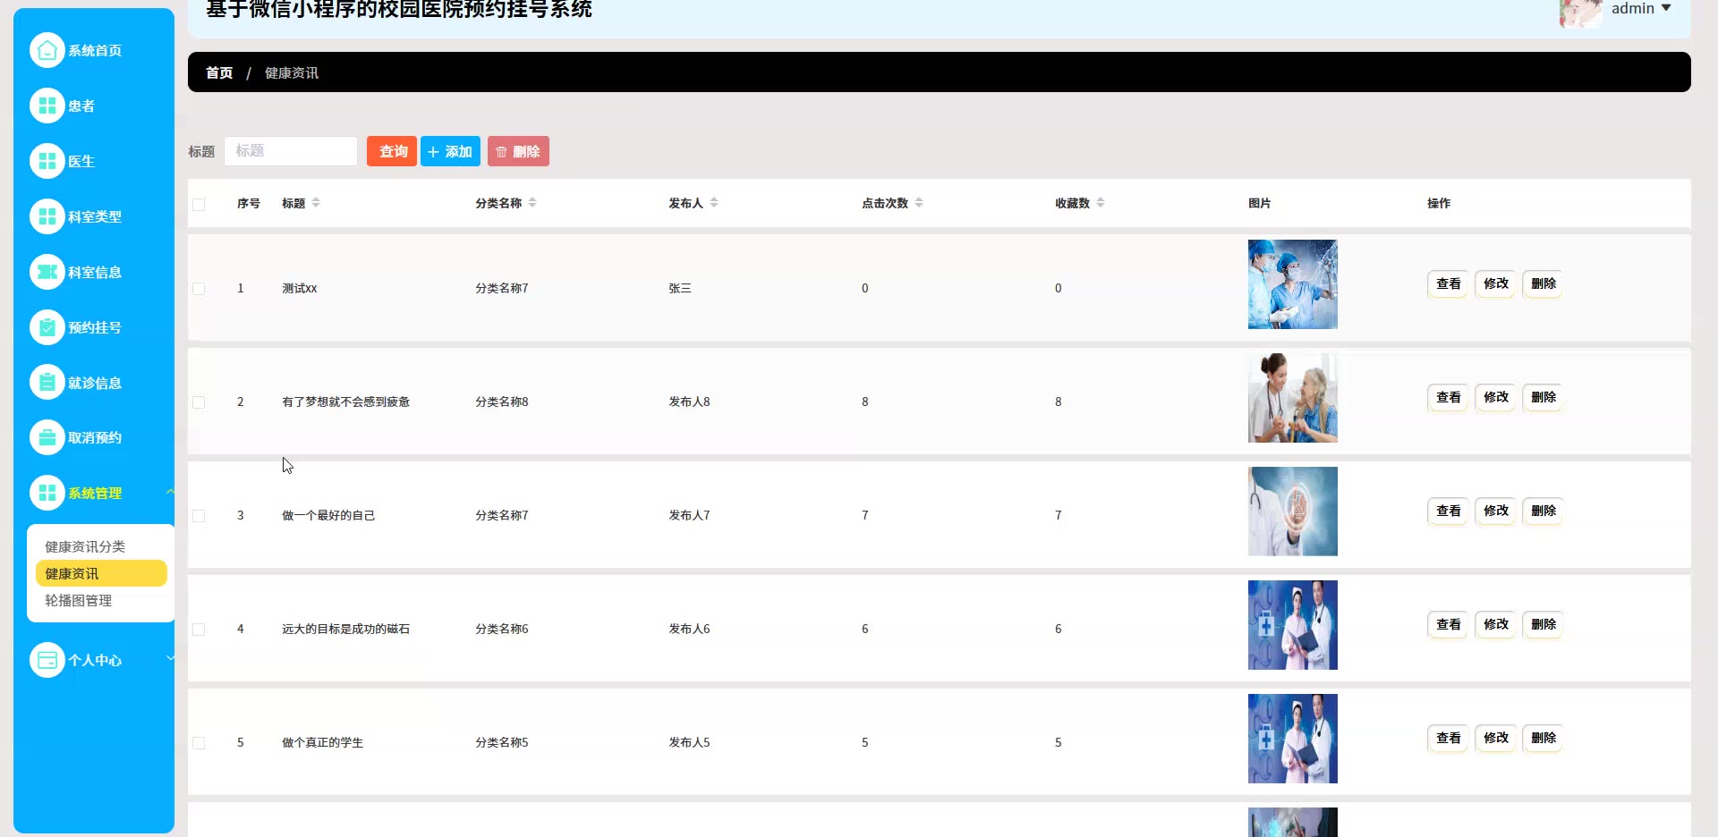This screenshot has height=837, width=1718.
Task: Focus the 标题 search input field
Action: (x=291, y=150)
